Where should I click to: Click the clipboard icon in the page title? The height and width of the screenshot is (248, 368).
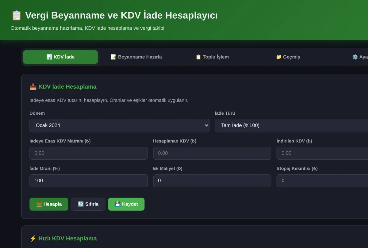(x=16, y=15)
